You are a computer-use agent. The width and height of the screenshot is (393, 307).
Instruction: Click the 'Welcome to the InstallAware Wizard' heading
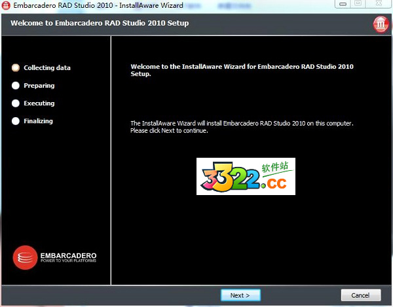tap(242, 70)
